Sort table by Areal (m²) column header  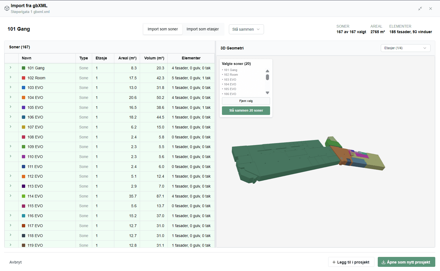[127, 58]
